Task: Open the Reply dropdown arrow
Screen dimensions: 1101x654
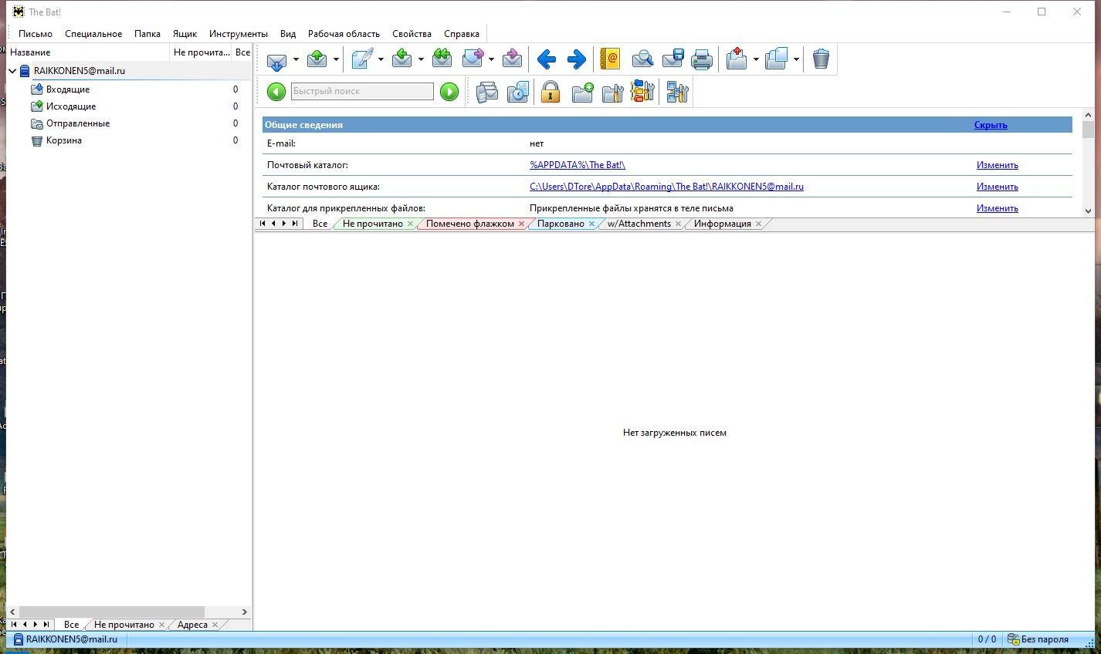Action: click(x=421, y=59)
